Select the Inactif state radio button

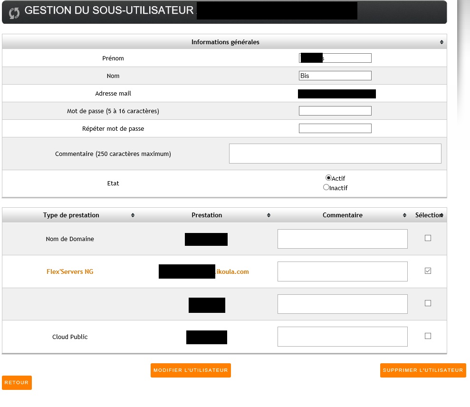point(326,187)
